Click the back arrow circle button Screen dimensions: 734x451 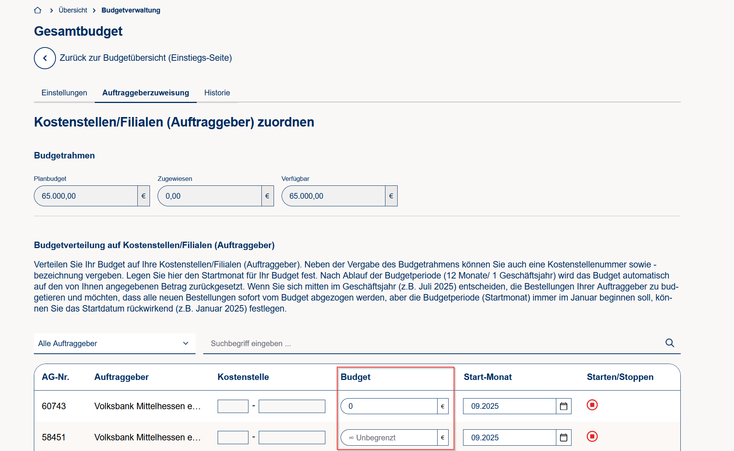[45, 58]
